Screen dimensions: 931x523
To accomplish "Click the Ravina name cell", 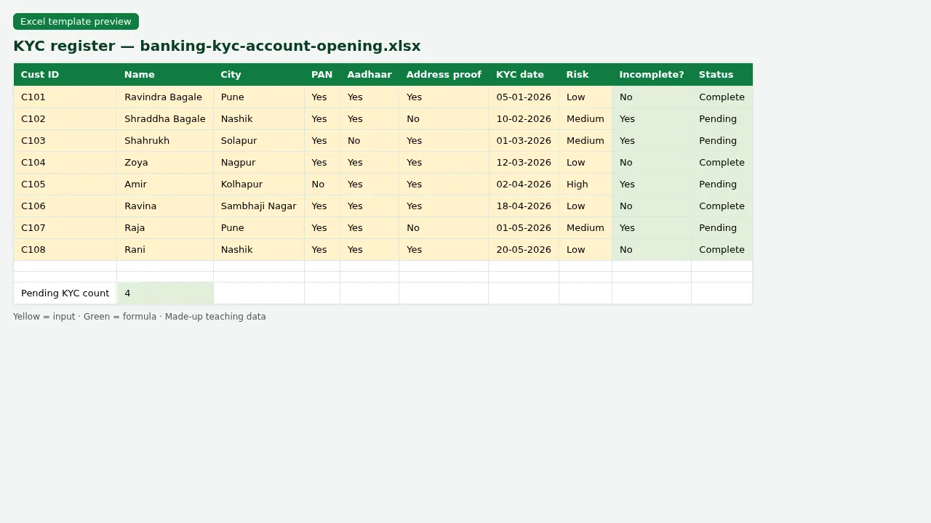I will 165,206.
